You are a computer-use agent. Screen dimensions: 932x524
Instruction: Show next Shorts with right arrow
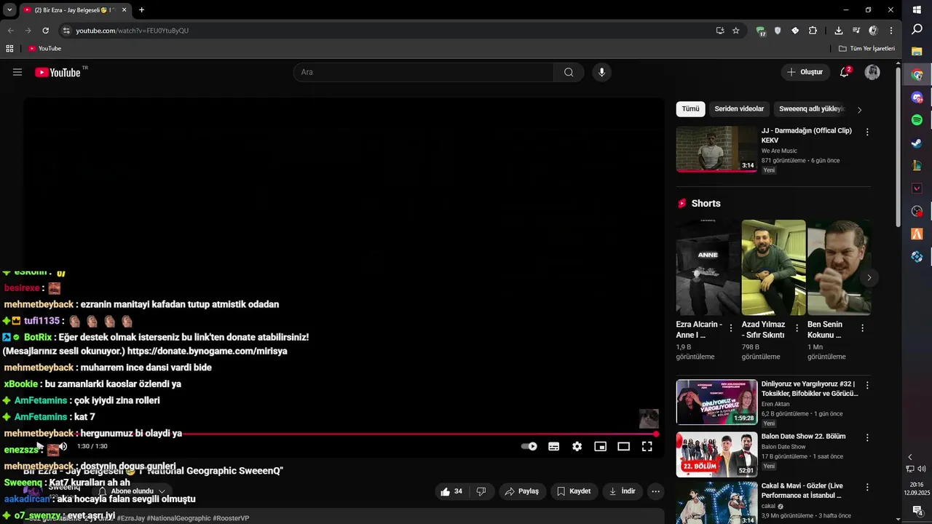pyautogui.click(x=869, y=277)
